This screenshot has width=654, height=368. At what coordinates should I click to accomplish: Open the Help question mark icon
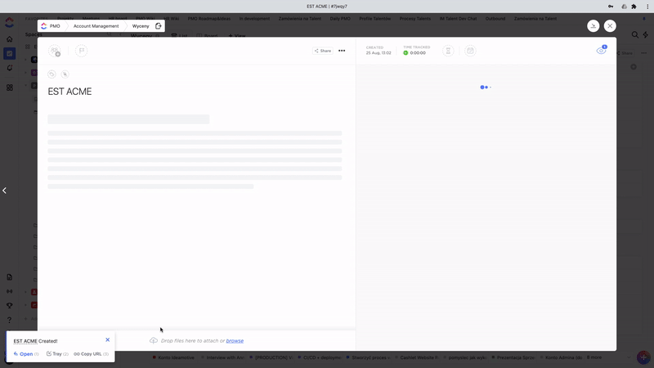(10, 320)
